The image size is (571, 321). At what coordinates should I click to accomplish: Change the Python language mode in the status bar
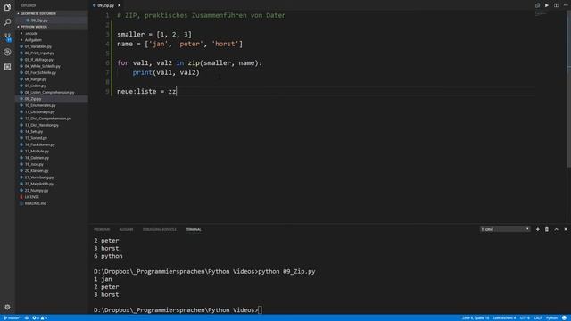click(551, 317)
